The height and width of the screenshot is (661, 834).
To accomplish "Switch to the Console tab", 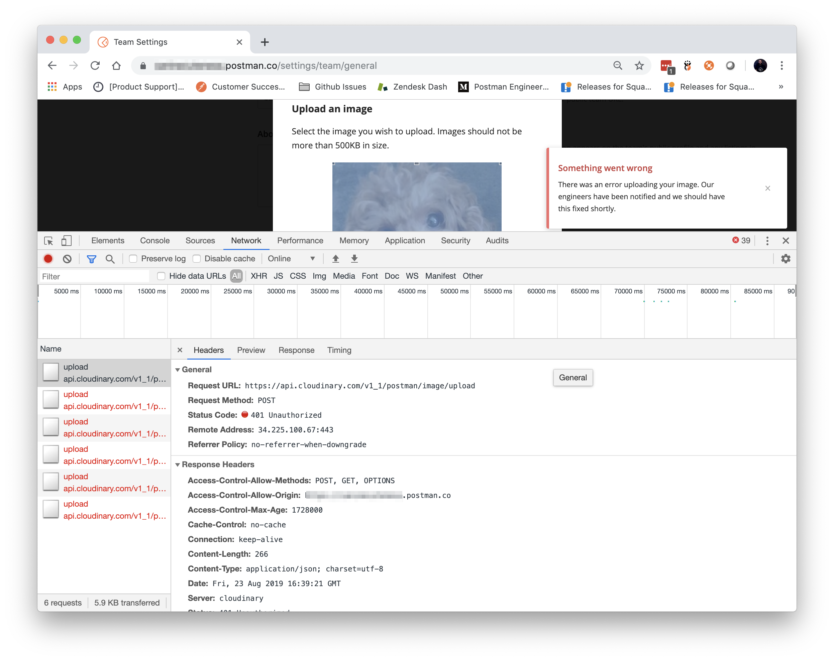I will (155, 240).
